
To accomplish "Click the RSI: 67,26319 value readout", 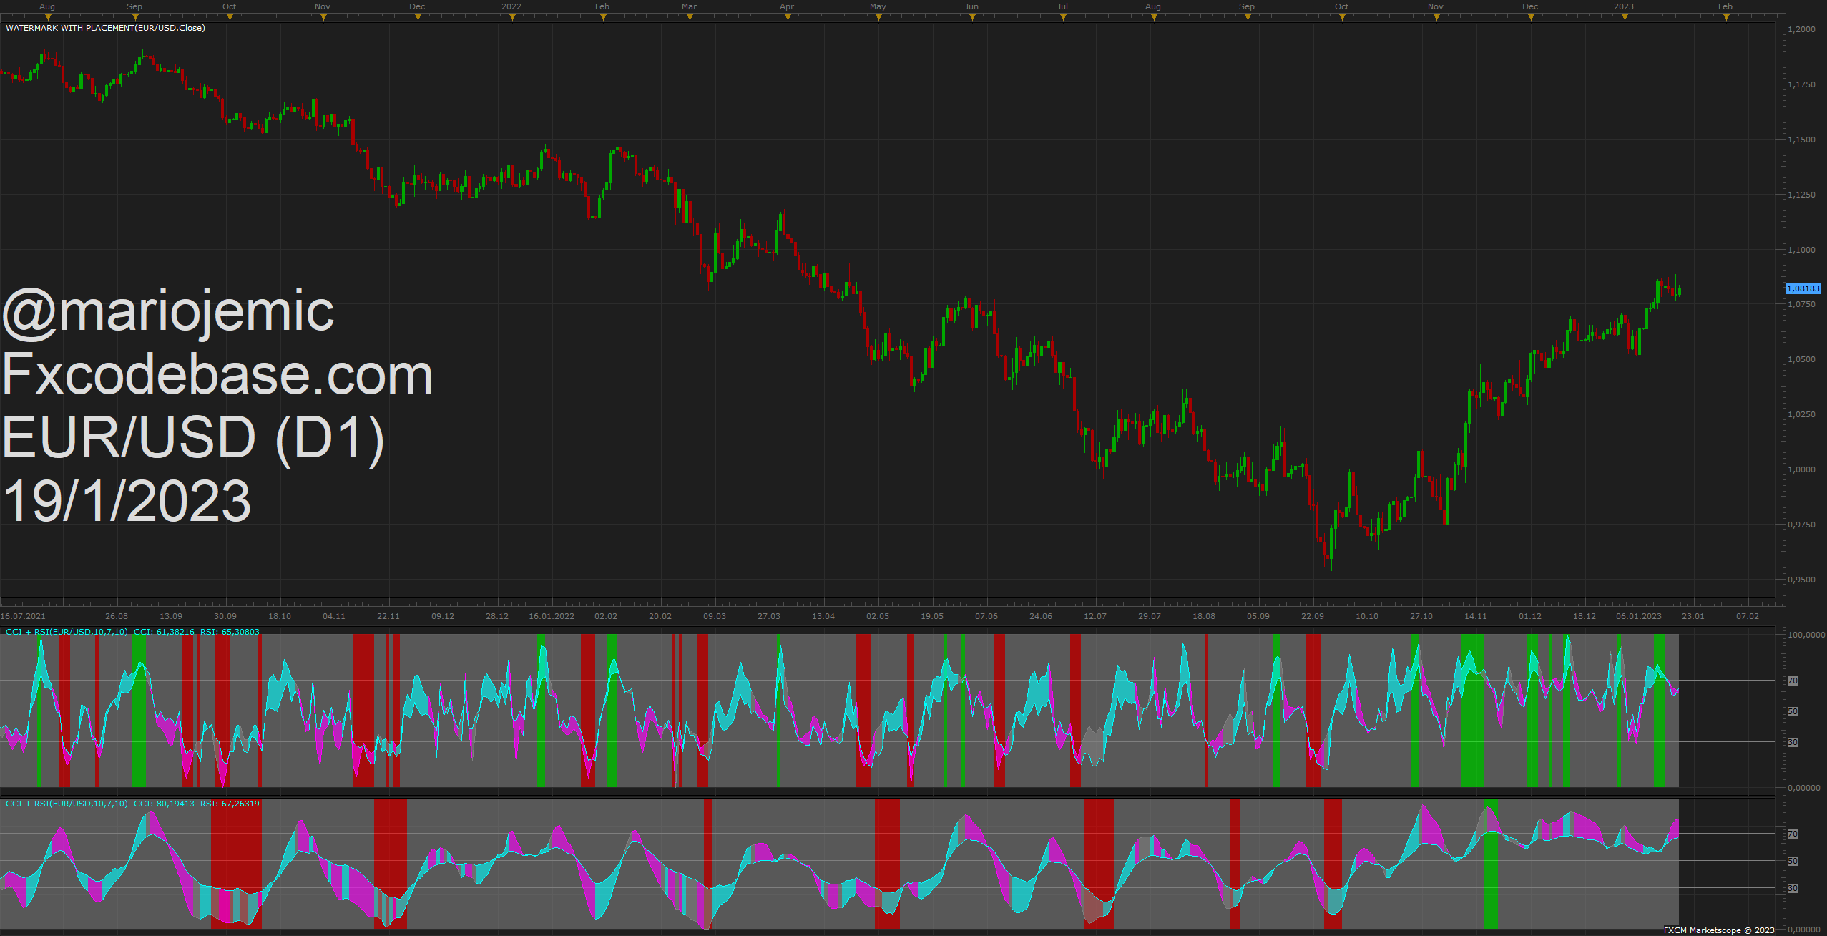I will click(x=230, y=804).
